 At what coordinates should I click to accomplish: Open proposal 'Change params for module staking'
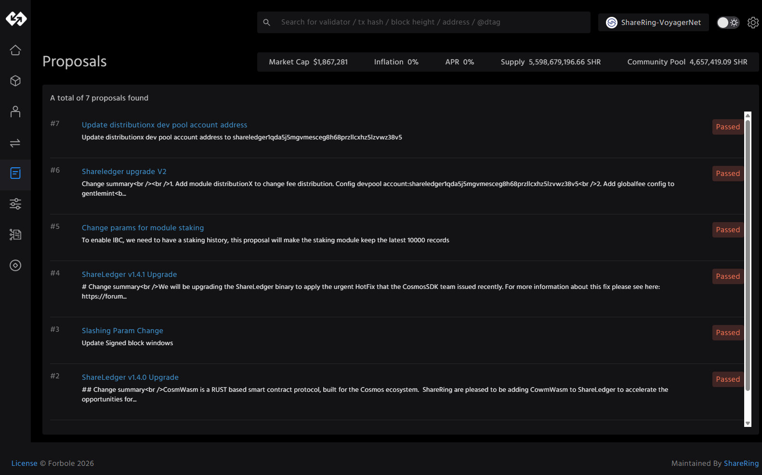[x=143, y=228]
